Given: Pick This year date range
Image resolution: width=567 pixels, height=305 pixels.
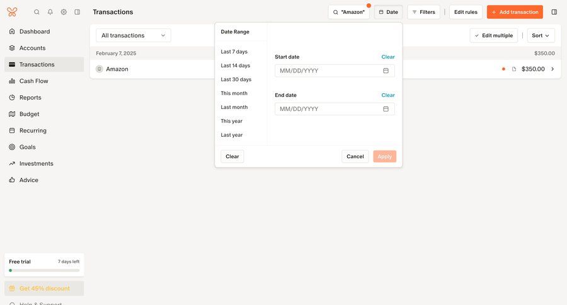Looking at the screenshot, I should click(231, 121).
